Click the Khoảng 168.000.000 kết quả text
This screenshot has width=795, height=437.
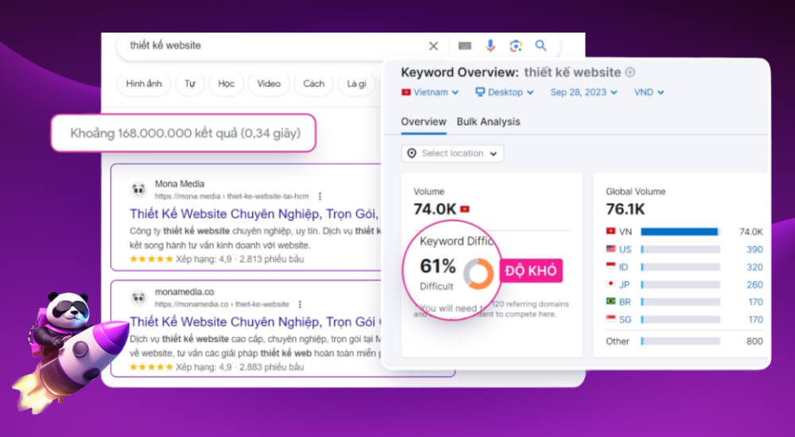[x=185, y=133]
